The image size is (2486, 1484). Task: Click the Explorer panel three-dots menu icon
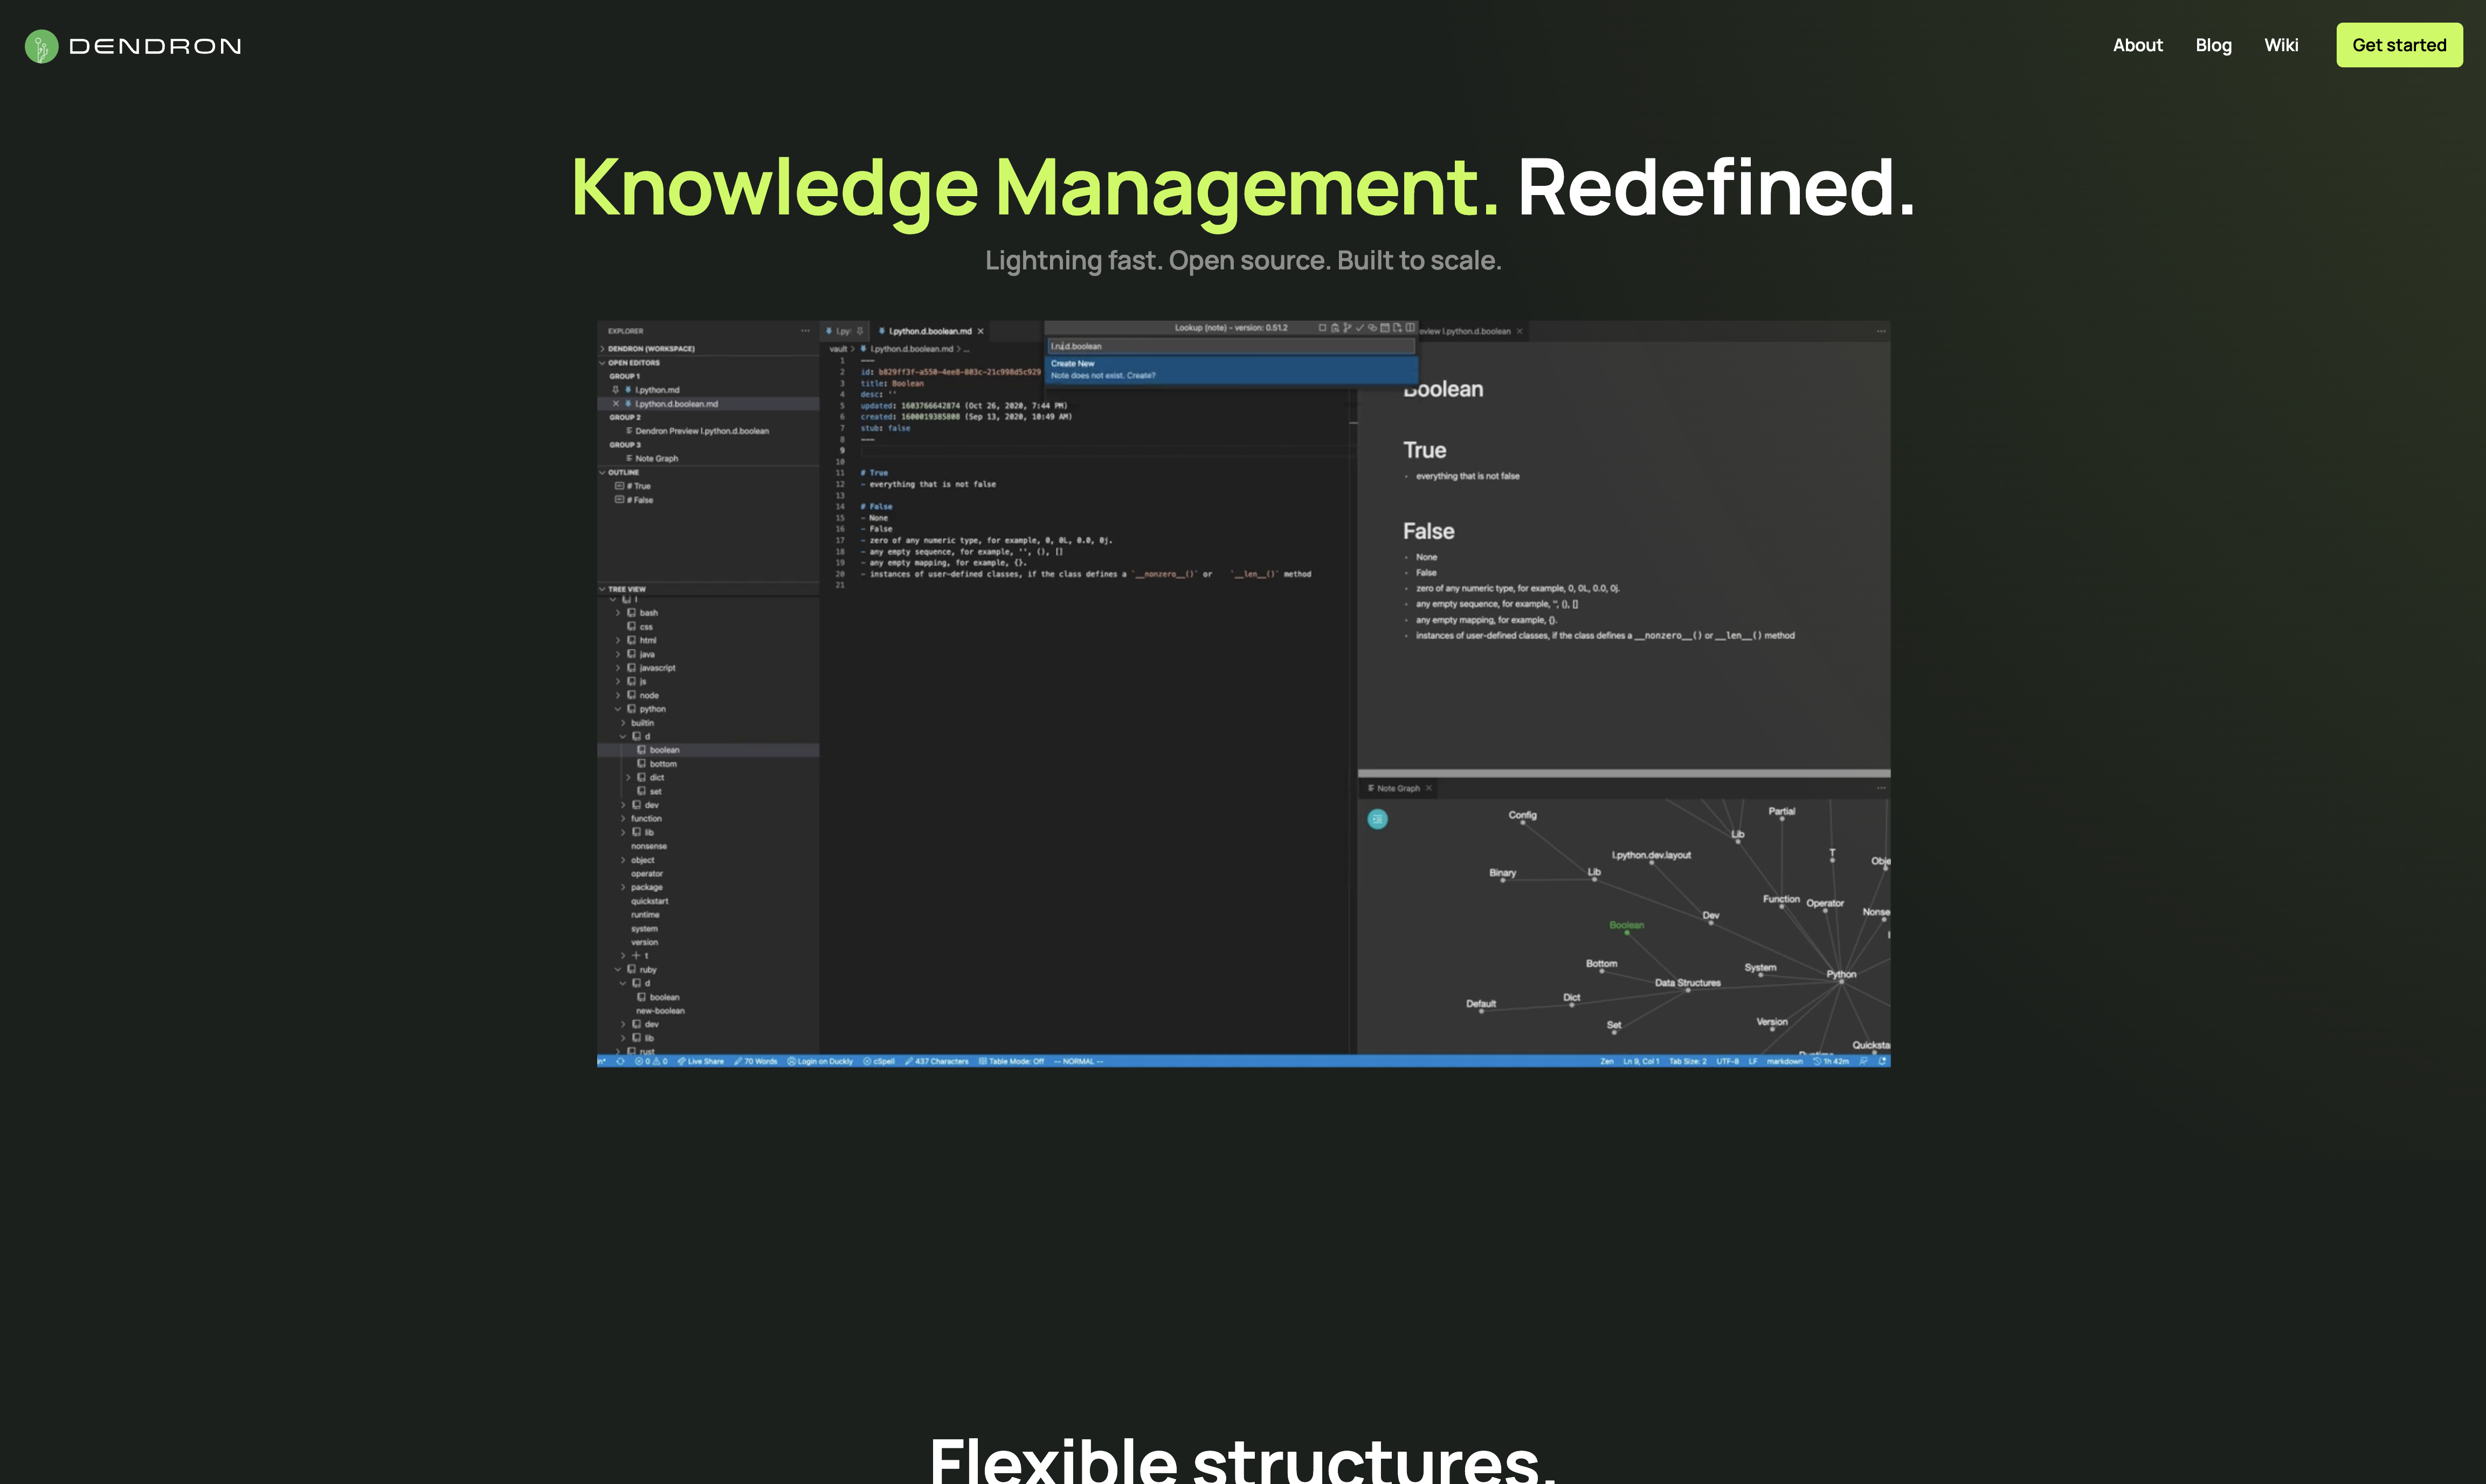click(x=805, y=331)
